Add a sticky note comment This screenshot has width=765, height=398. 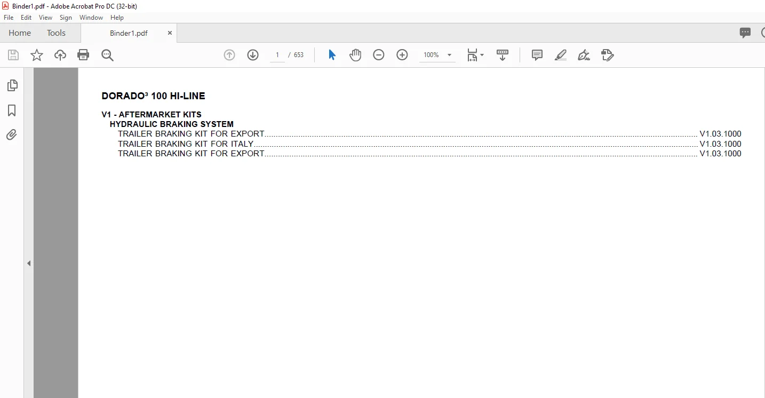(537, 55)
